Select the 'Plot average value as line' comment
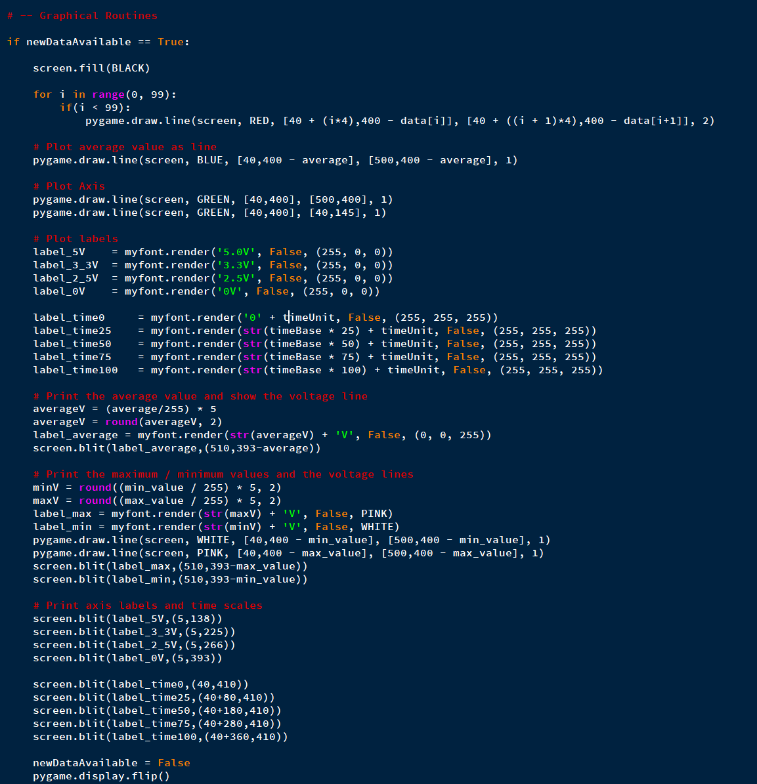Screen dimensions: 757x784 [x=125, y=147]
